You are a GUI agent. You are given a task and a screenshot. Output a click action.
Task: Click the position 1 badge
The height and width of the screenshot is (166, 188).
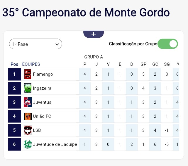(14, 74)
